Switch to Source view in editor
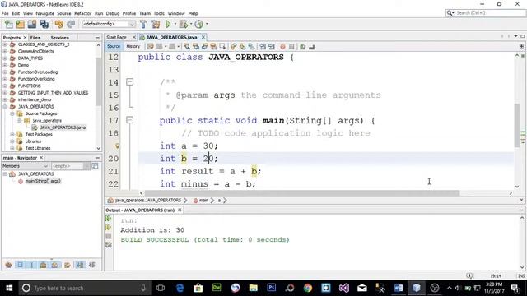The height and width of the screenshot is (296, 527). pos(114,46)
